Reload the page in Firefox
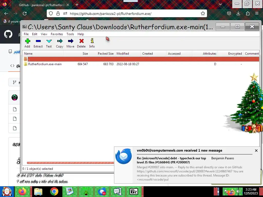The height and width of the screenshot is (197, 263). point(25,14)
